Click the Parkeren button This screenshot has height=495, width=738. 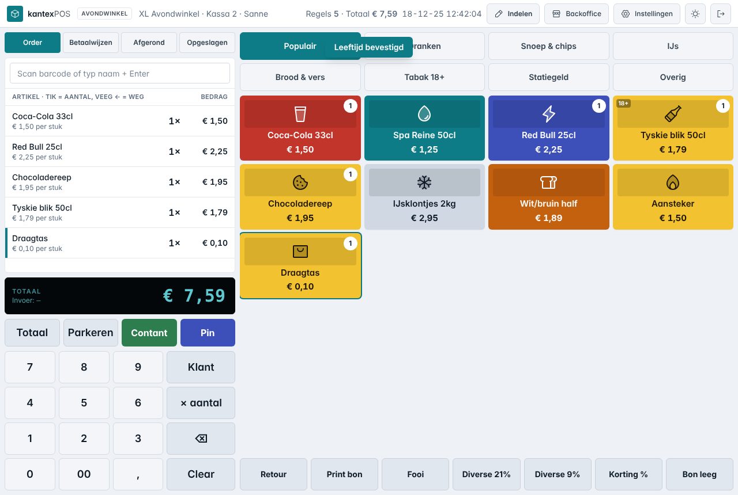91,333
